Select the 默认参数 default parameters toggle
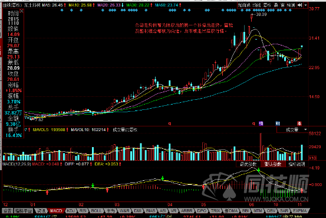 click(273, 164)
